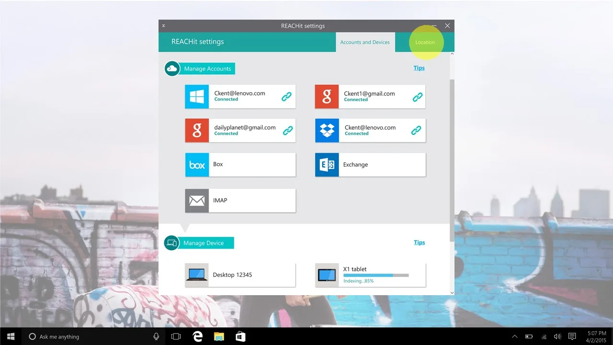Click the scrollbar down arrow in REACHit settings
This screenshot has height=345, width=613.
(x=452, y=292)
